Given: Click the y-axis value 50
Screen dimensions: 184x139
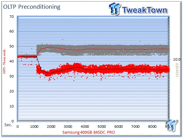Looking at the screenshot, I should (12, 46).
